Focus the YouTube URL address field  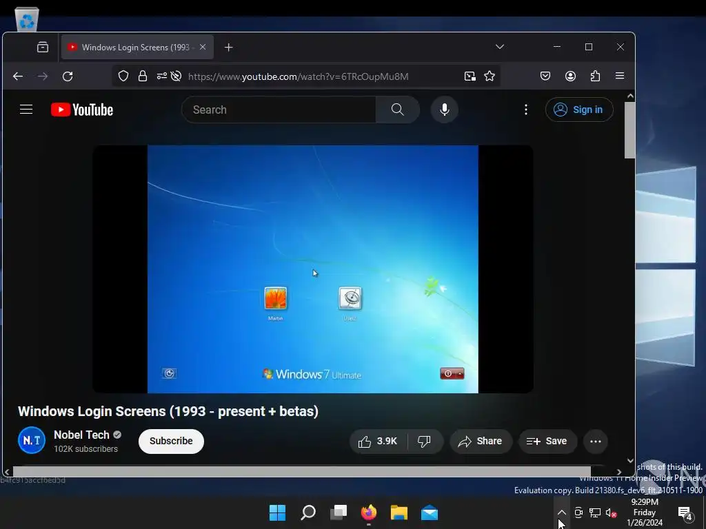click(298, 76)
